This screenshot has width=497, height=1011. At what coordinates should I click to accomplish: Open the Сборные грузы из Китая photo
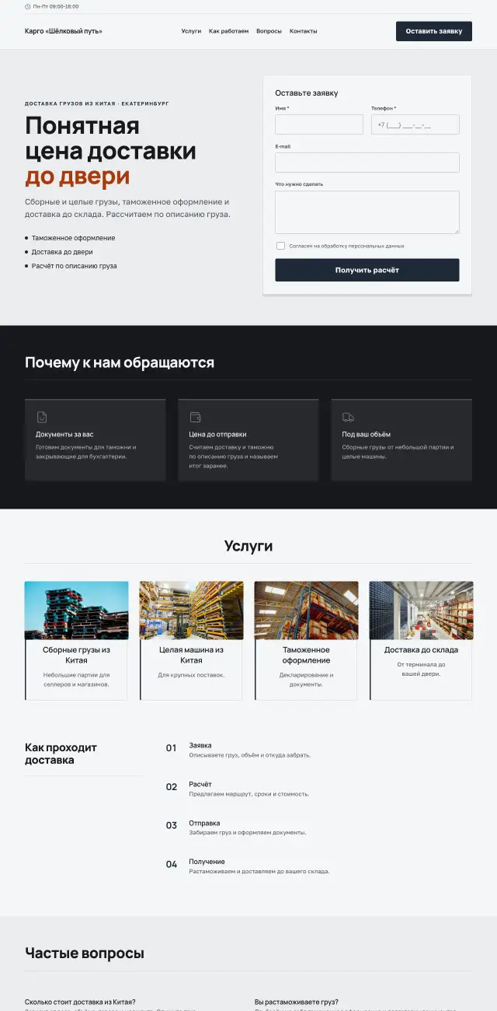click(x=76, y=610)
